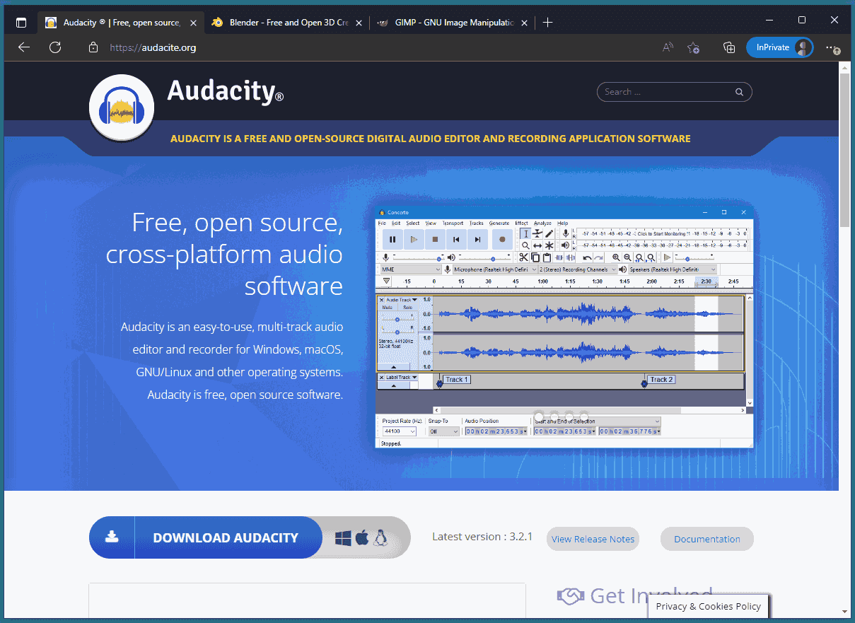This screenshot has height=623, width=855.
Task: Click the Skip to Start transport button
Action: [455, 239]
